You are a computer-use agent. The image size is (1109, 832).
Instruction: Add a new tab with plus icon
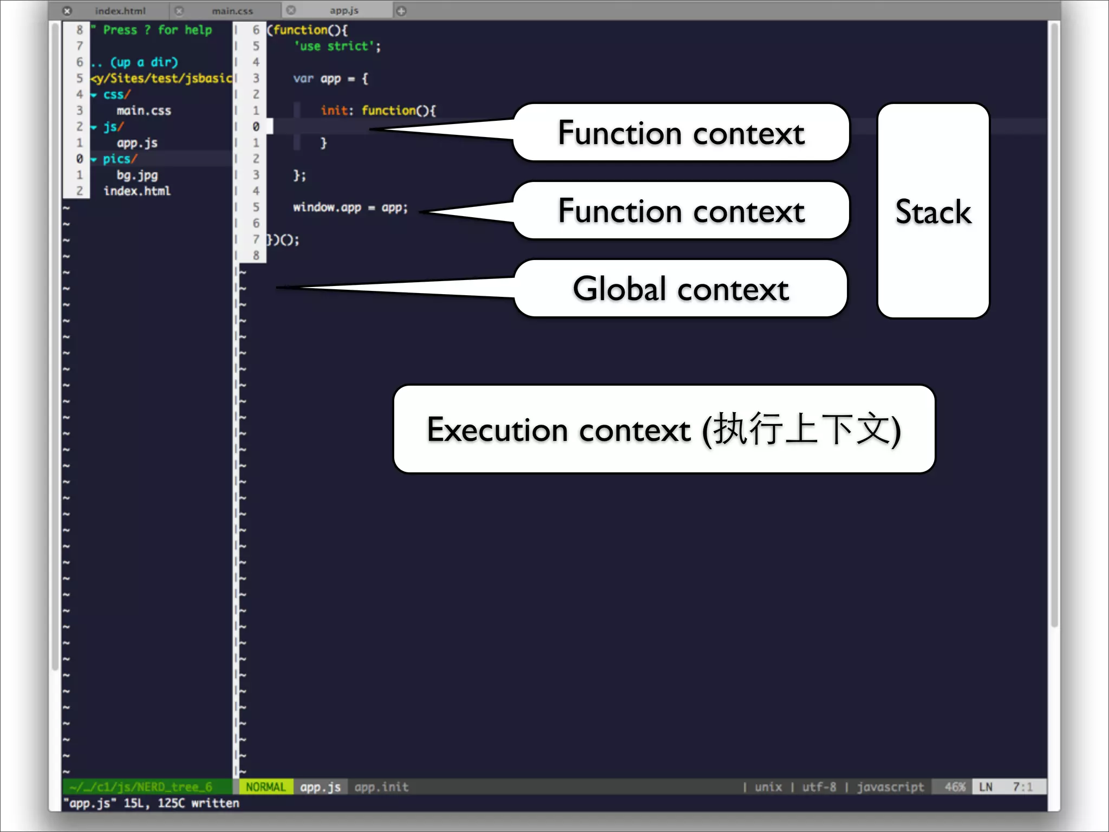[401, 11]
